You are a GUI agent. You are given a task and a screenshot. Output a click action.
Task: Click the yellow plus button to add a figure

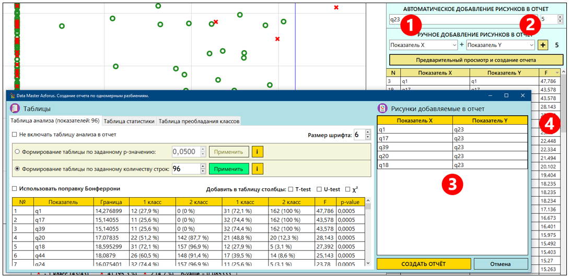543,45
